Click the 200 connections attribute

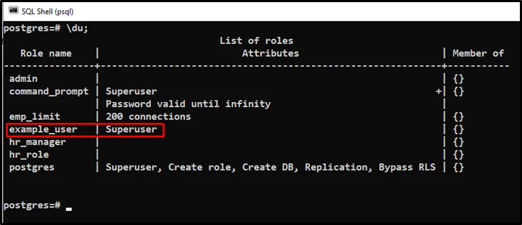pyautogui.click(x=148, y=116)
